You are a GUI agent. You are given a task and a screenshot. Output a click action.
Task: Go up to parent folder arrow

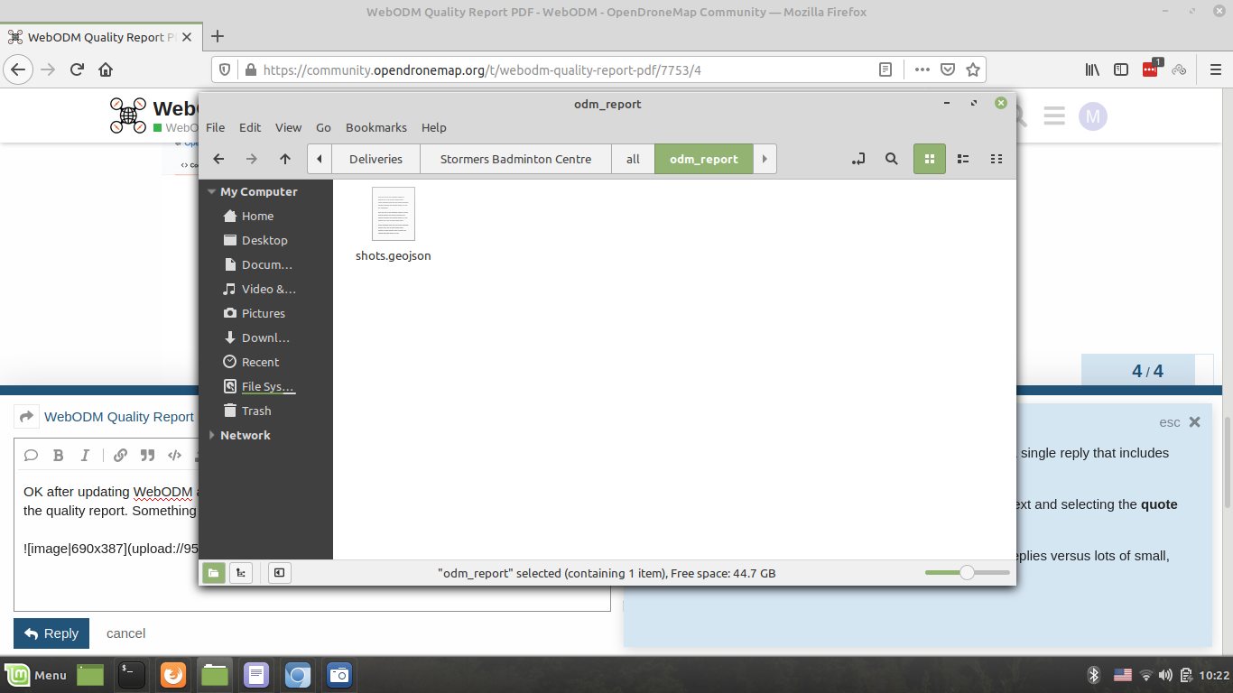click(x=285, y=159)
